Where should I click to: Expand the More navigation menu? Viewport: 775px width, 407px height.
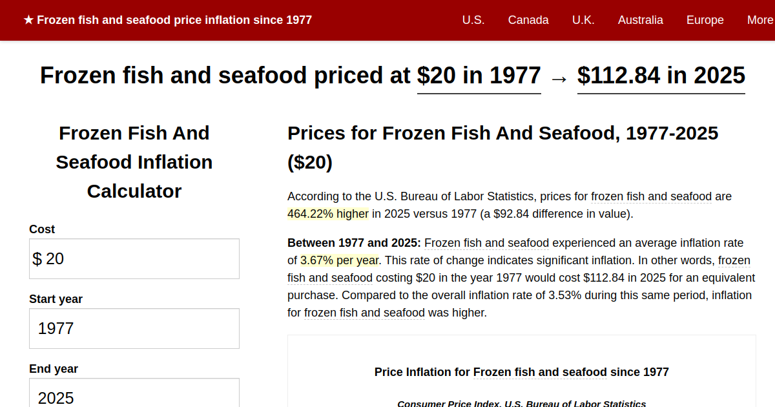click(759, 20)
